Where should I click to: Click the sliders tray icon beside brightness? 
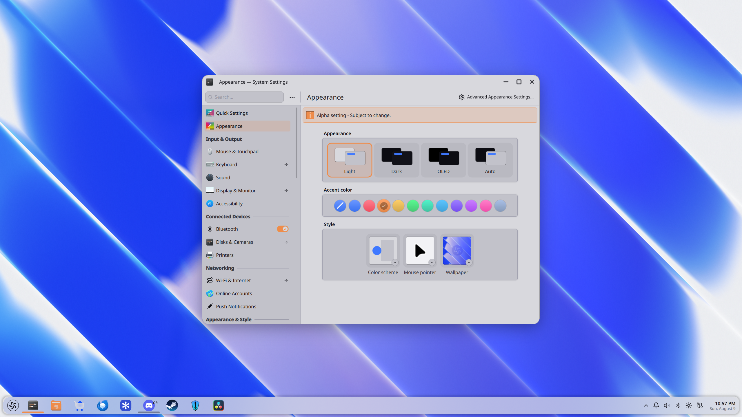coord(700,405)
